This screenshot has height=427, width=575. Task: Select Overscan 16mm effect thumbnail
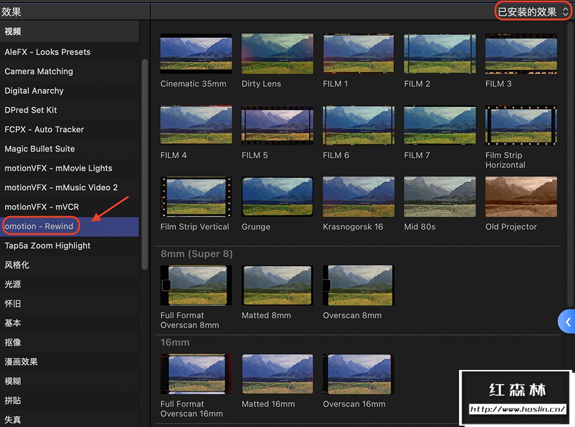pyautogui.click(x=358, y=374)
